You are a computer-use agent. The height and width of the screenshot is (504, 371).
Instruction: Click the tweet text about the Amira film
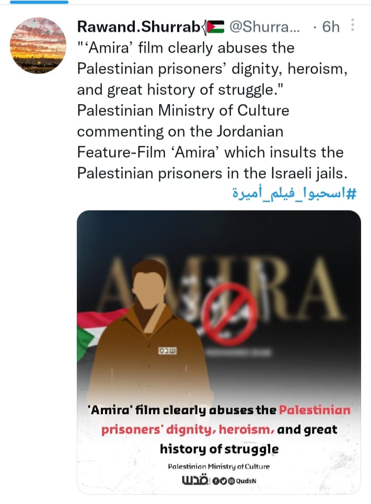[x=212, y=110]
